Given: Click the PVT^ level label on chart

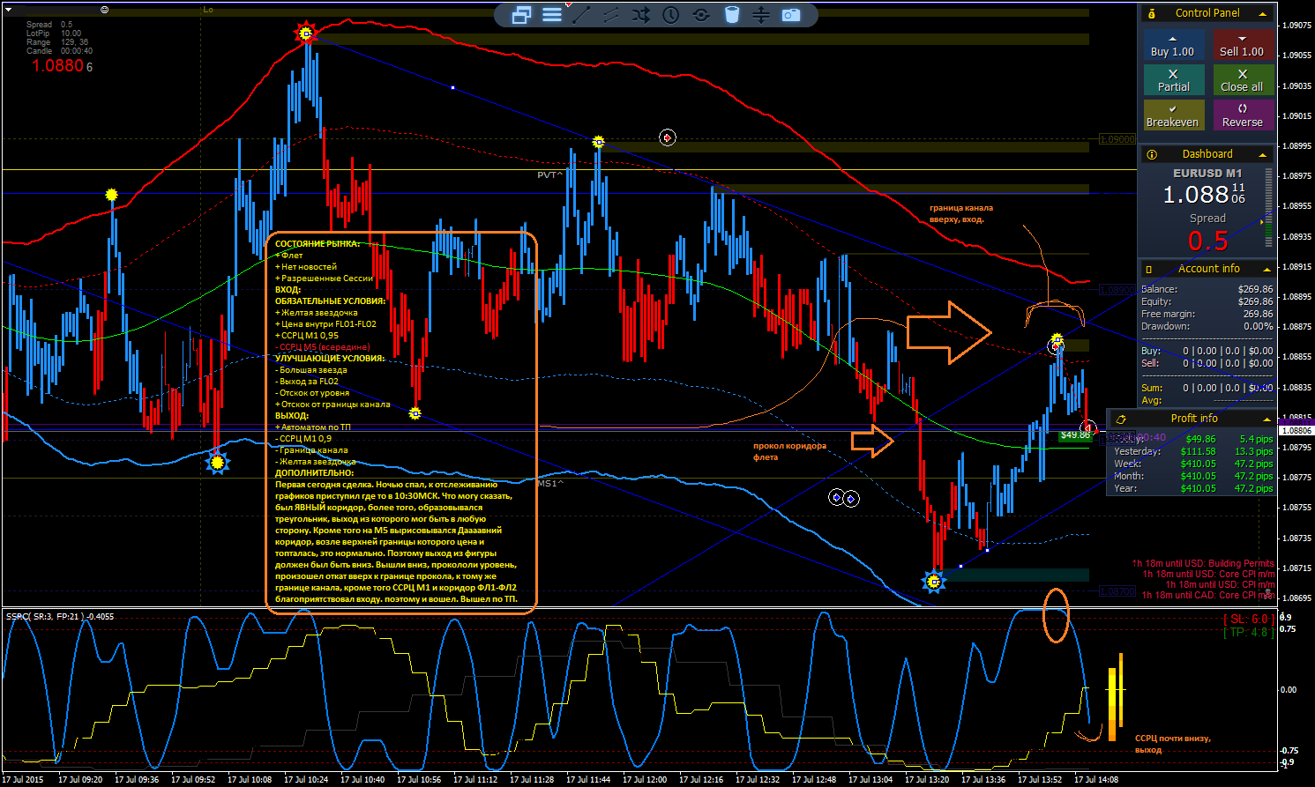Looking at the screenshot, I should (x=549, y=175).
